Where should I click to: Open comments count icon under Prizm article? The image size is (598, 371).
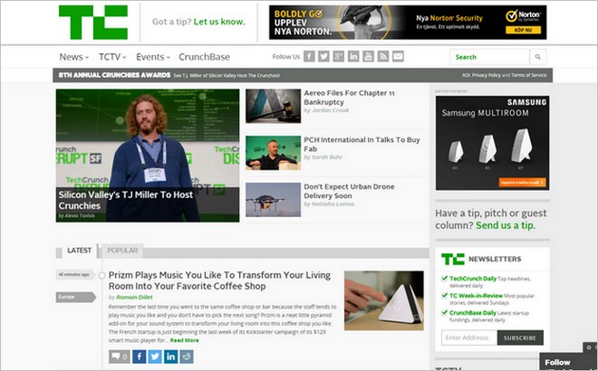click(120, 357)
